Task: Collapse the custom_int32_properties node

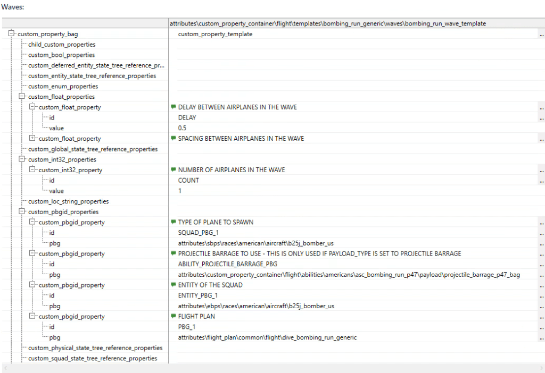Action: 22,159
